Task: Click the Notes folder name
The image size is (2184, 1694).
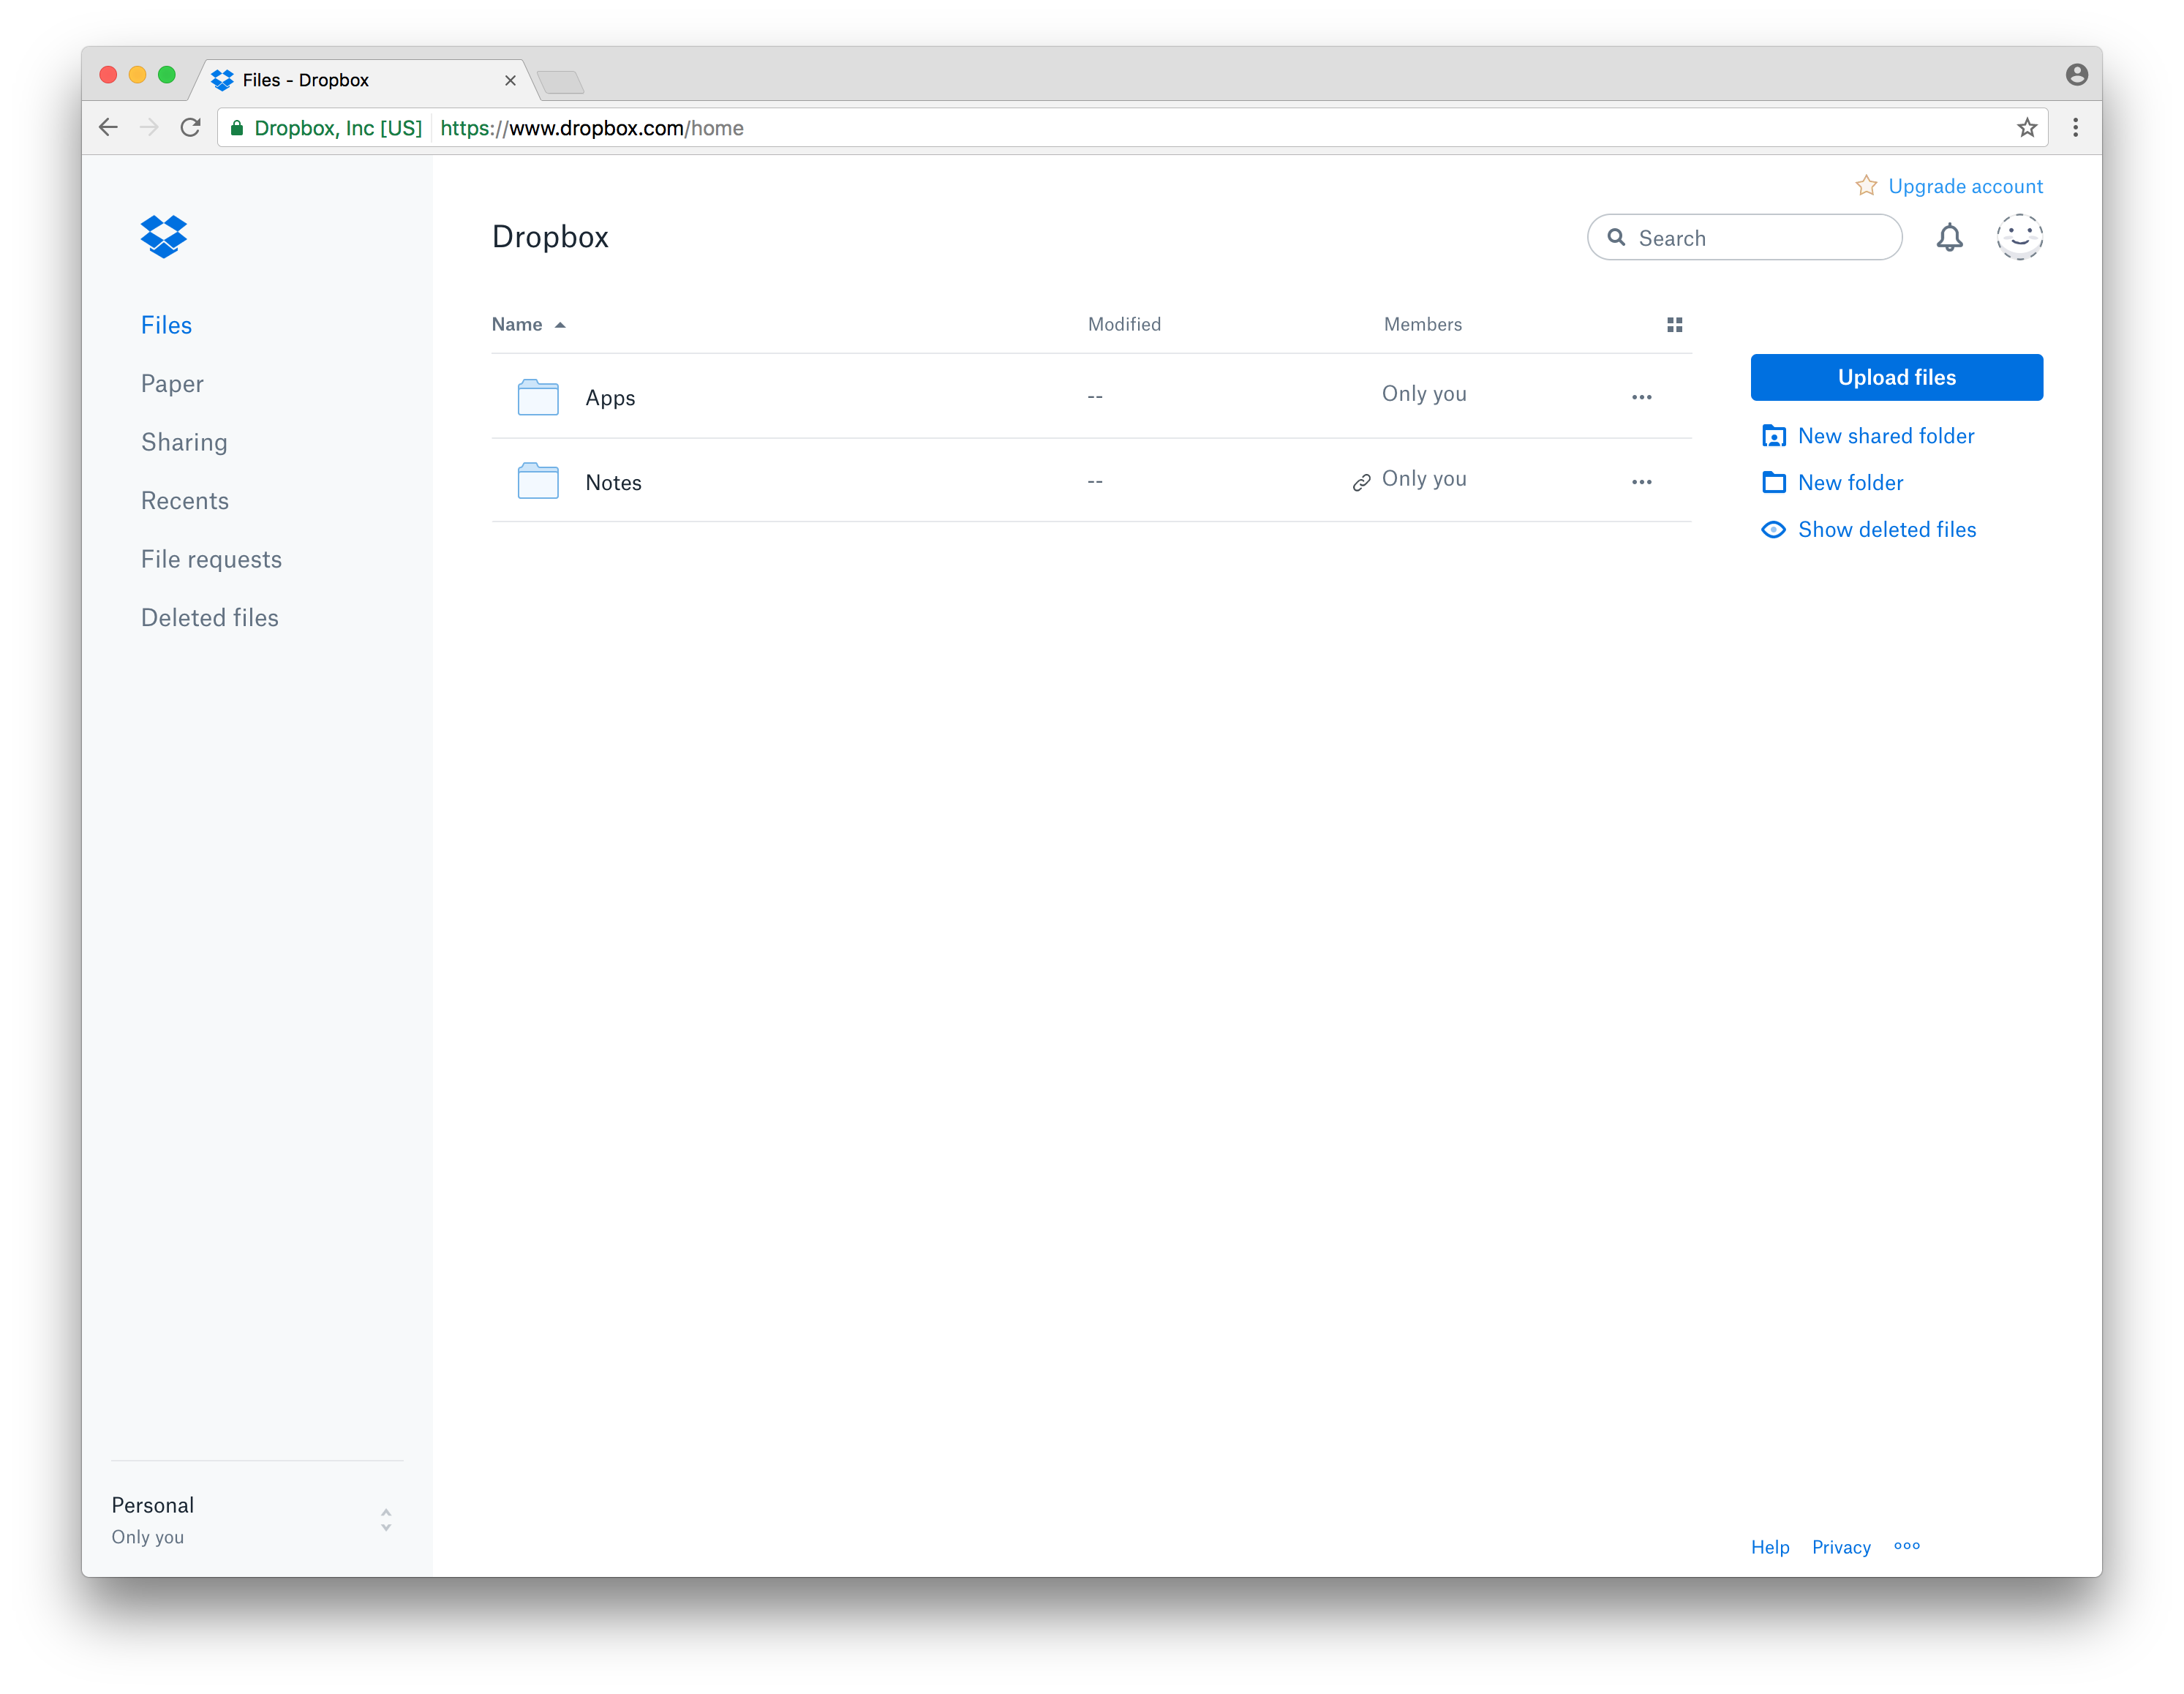Action: tap(613, 483)
